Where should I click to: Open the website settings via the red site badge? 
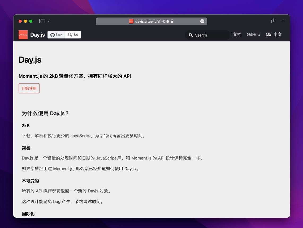[x=131, y=21]
